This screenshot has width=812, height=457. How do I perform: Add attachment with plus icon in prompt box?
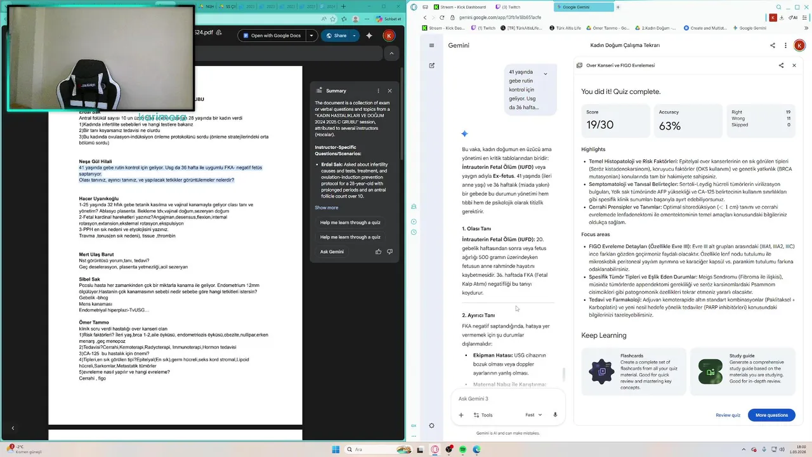coord(461,415)
